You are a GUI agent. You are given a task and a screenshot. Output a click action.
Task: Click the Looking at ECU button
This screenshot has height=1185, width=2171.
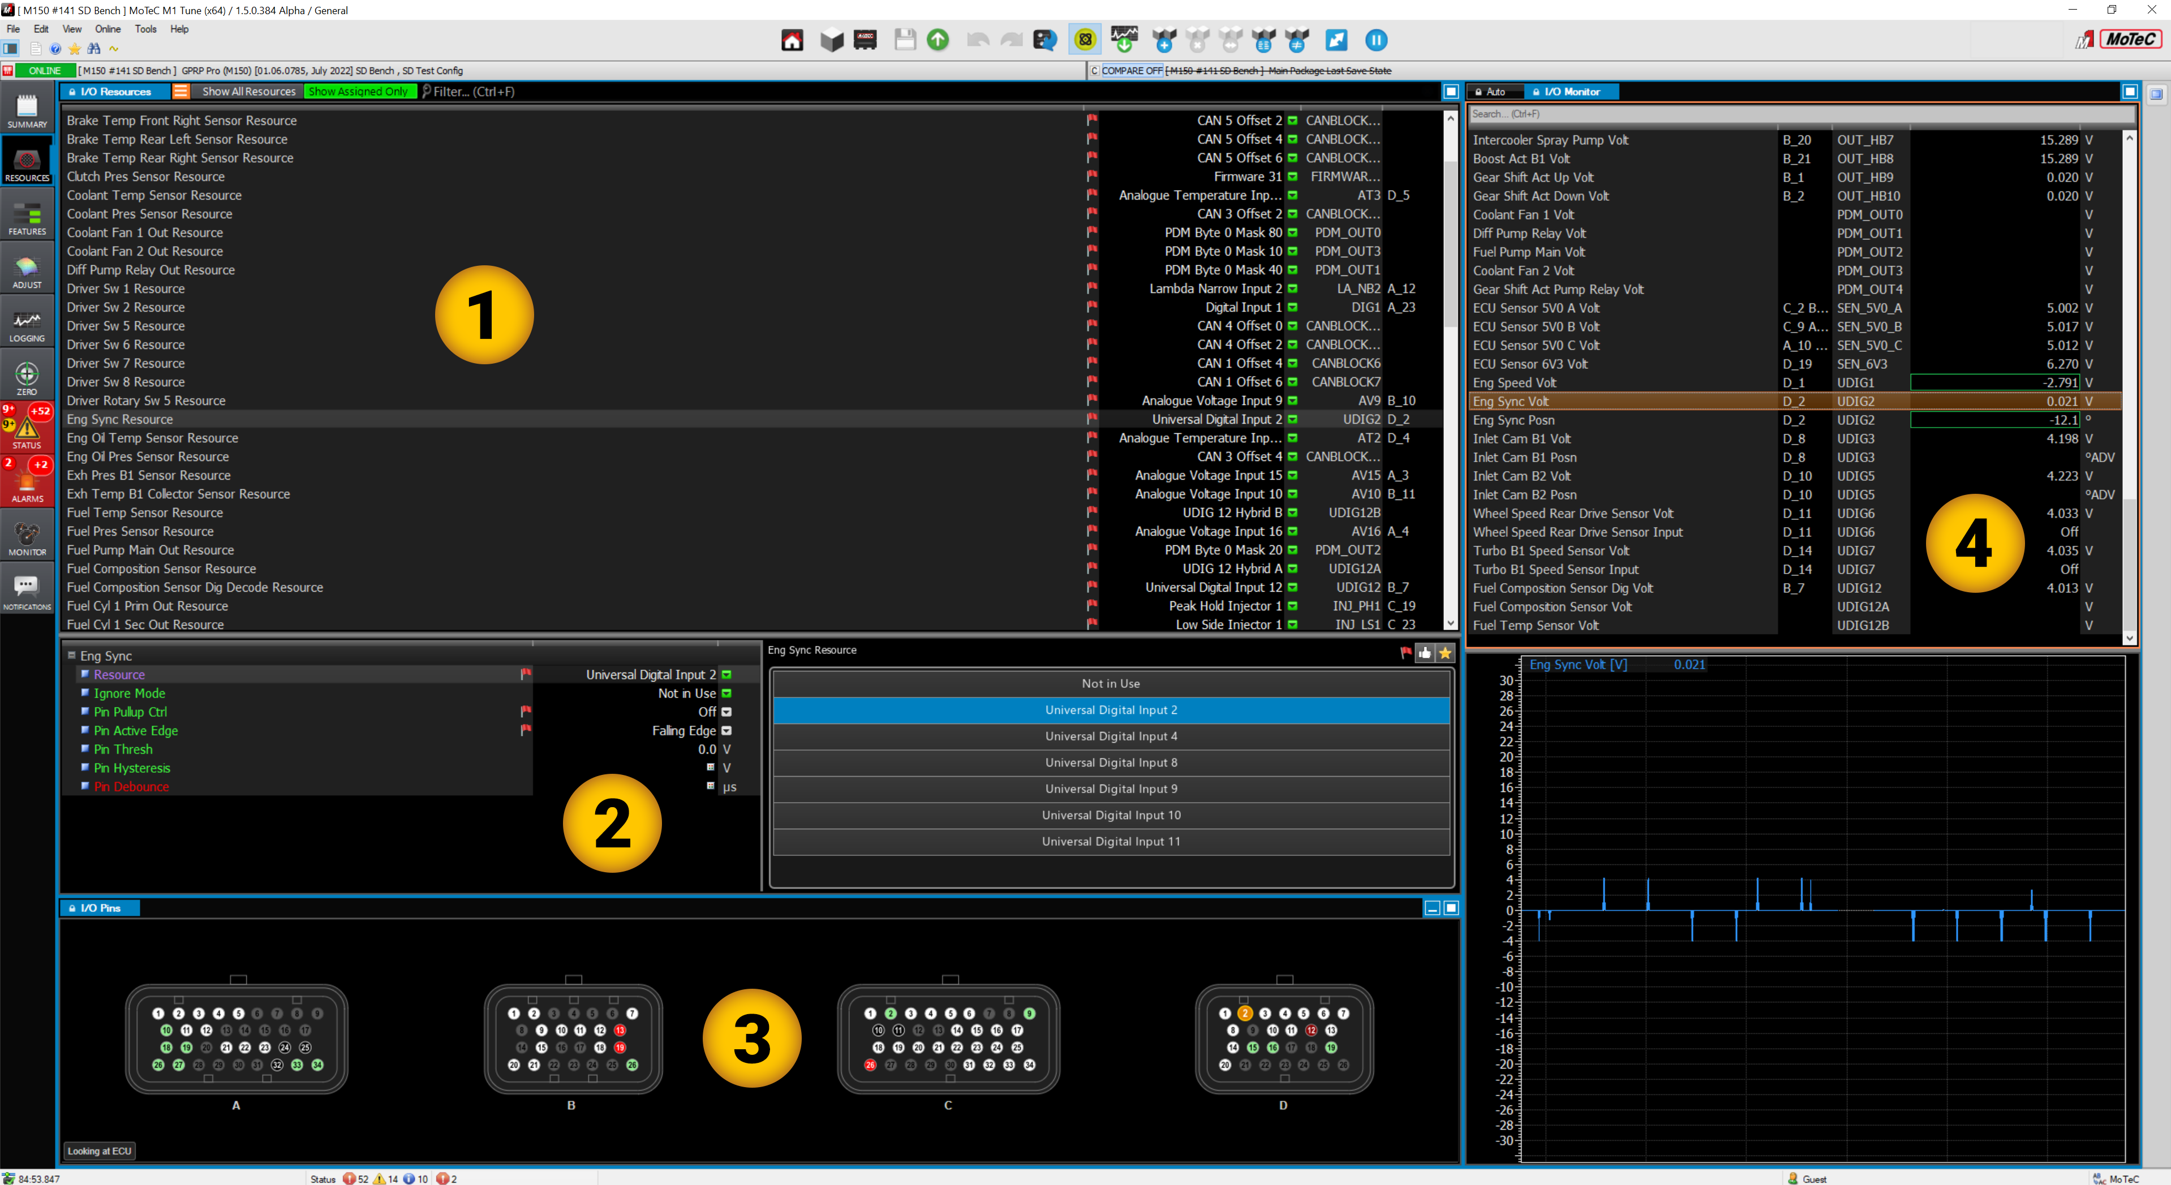(x=100, y=1150)
